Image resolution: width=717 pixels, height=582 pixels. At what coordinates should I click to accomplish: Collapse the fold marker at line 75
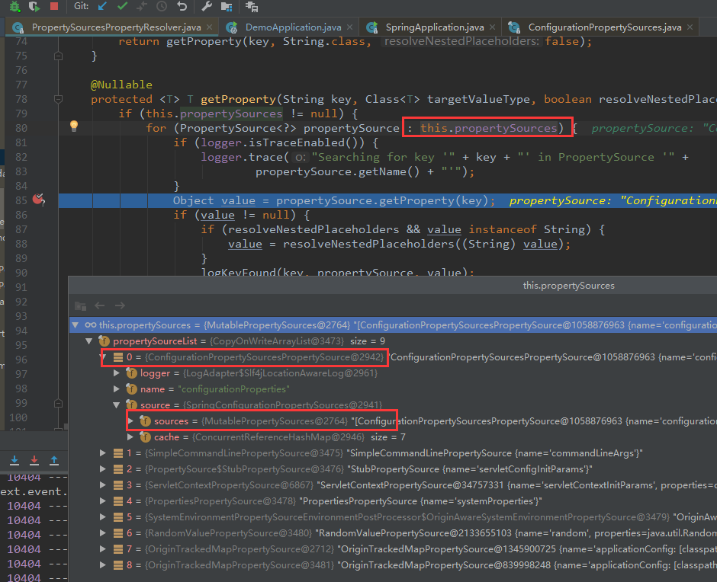pyautogui.click(x=58, y=56)
